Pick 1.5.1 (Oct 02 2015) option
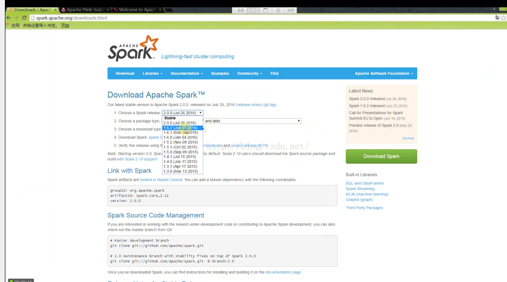507x282 pixels. point(183,147)
